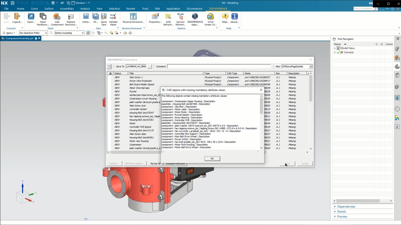Toggle the green check beside Cameras
Image resolution: width=401 pixels, height=225 pixels.
point(338,52)
